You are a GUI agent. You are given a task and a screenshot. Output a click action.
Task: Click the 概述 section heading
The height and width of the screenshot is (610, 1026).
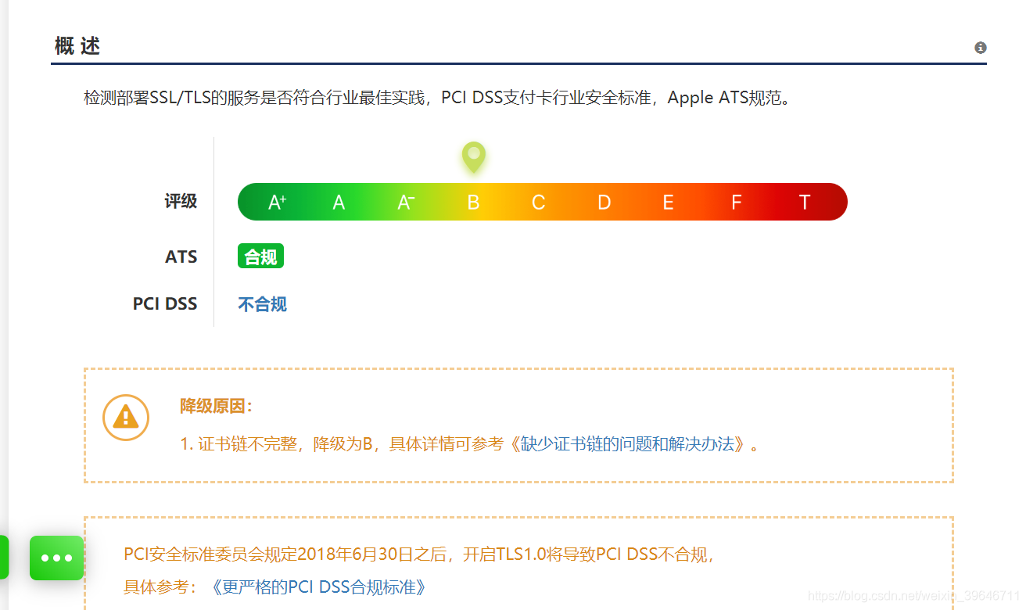point(77,45)
